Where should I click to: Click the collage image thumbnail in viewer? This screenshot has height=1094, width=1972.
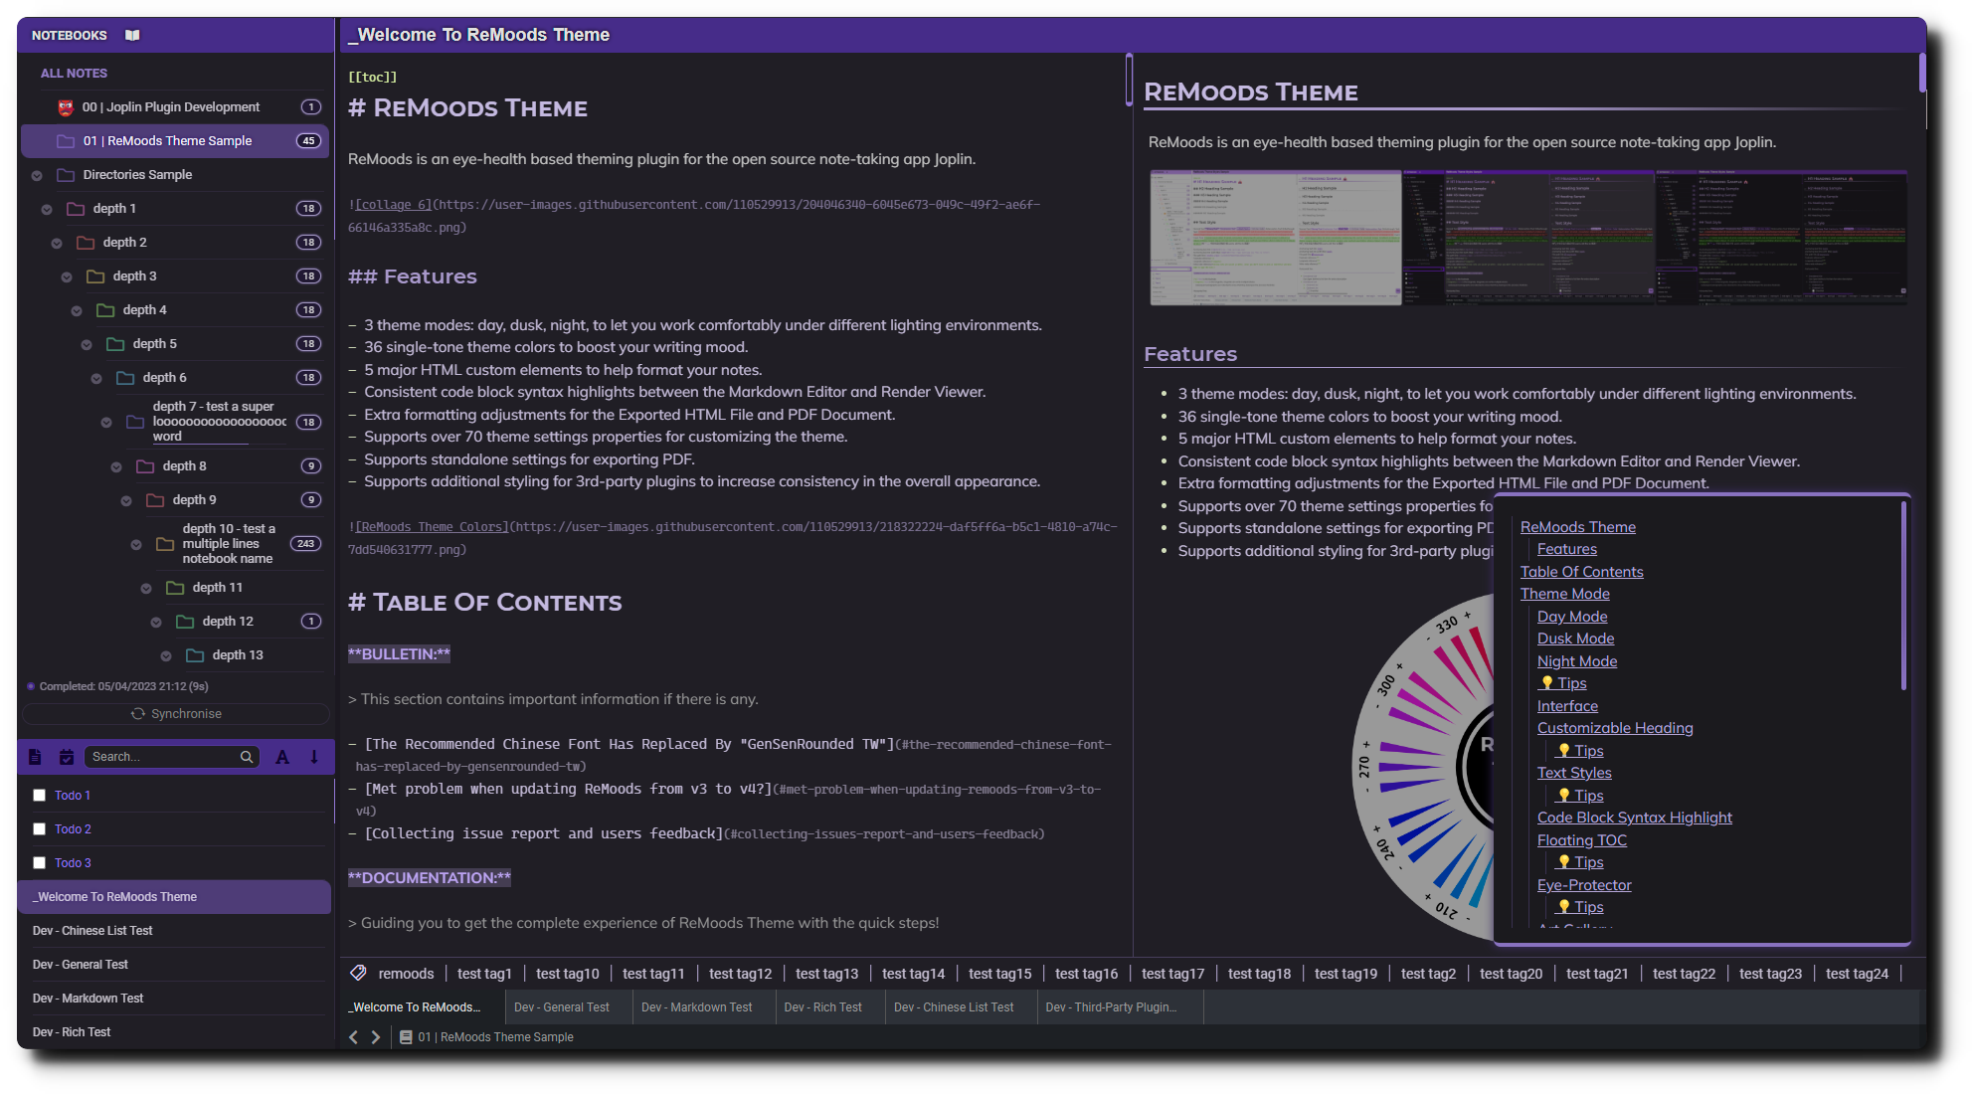tap(1527, 237)
